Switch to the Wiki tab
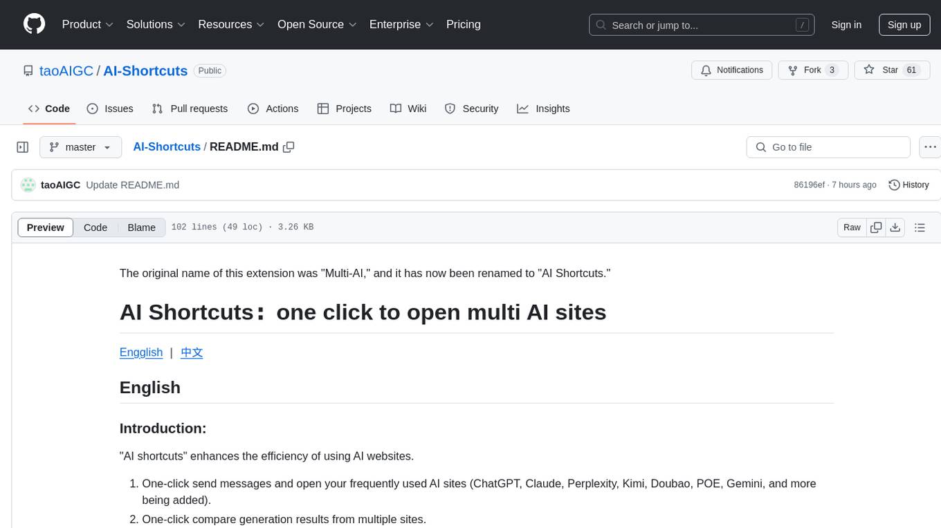 point(408,109)
